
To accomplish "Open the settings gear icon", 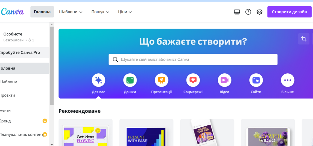I will tap(259, 12).
